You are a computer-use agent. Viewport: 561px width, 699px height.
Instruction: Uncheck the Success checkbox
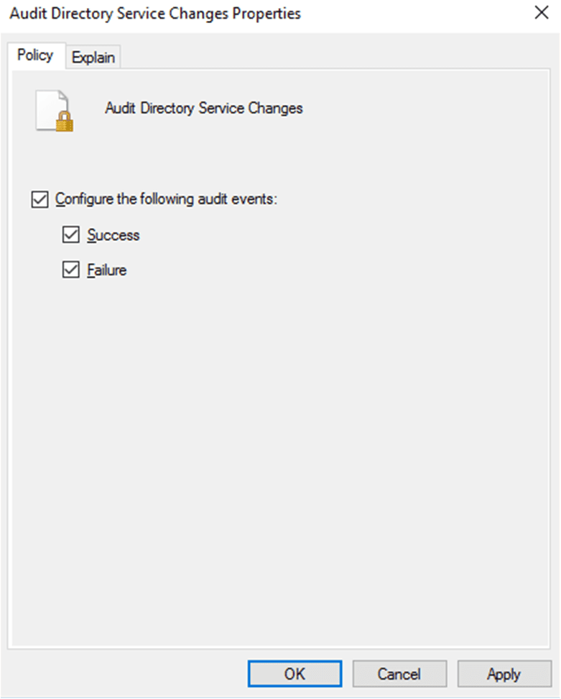click(70, 235)
